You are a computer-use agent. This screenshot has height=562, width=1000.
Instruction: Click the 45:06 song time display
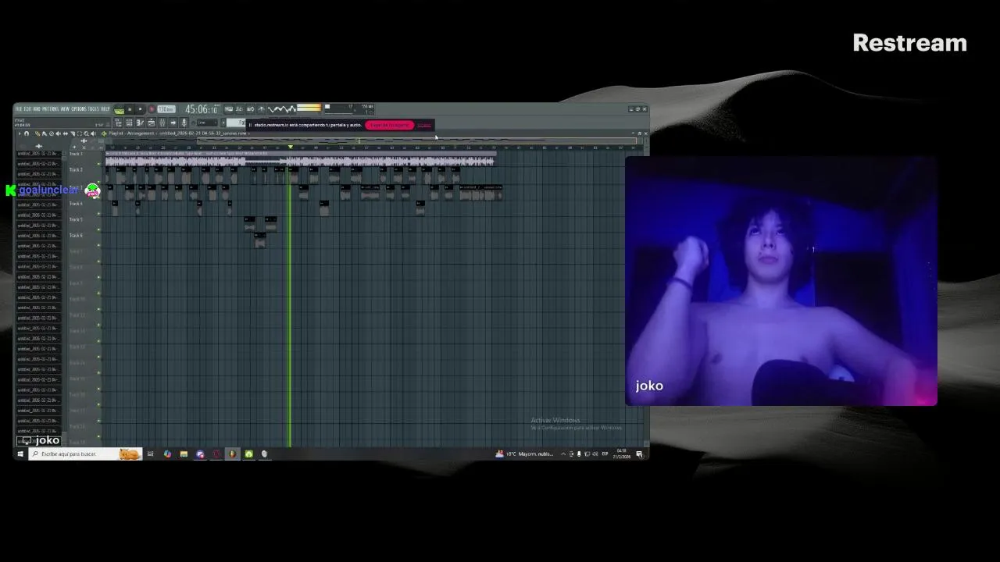point(202,110)
